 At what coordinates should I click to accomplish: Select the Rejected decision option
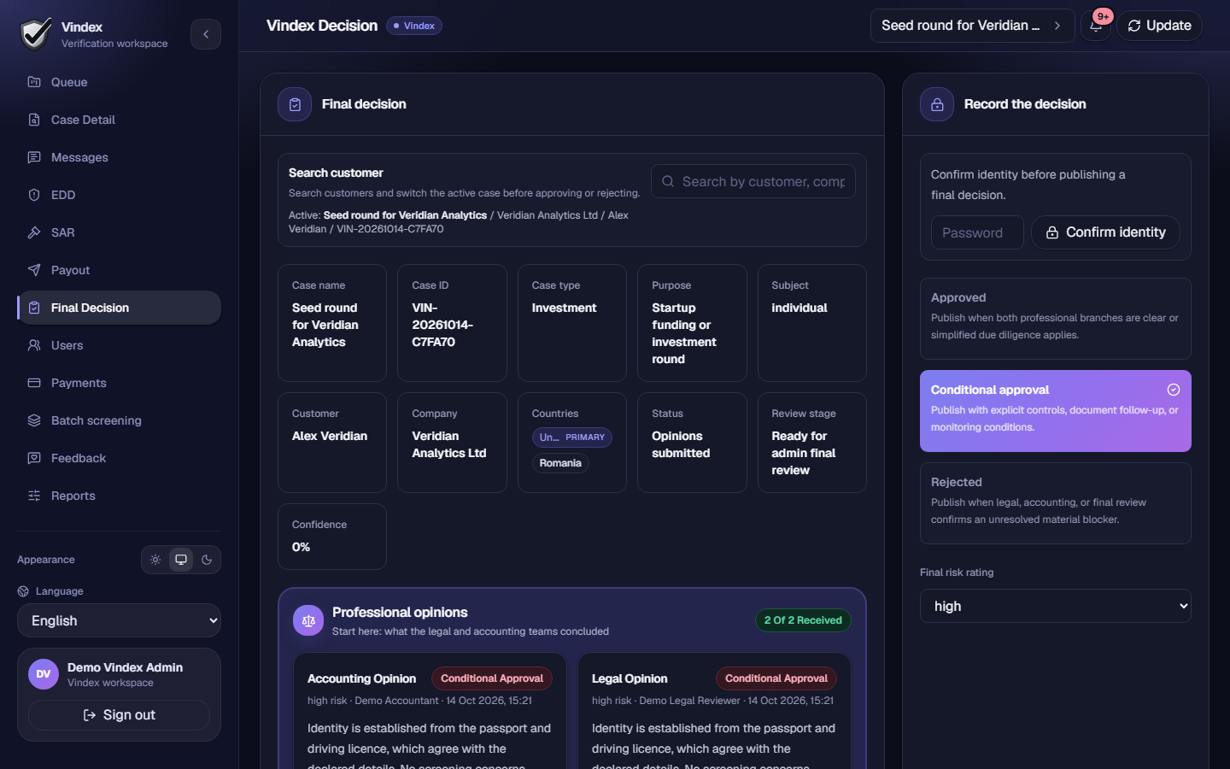click(x=1056, y=503)
